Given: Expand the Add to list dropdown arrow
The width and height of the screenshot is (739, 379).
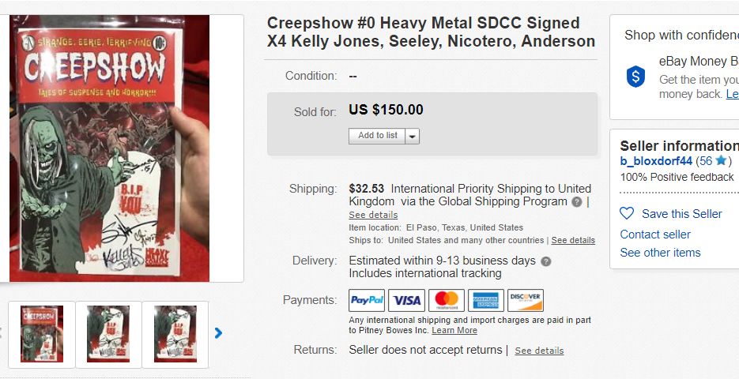Looking at the screenshot, I should tap(413, 136).
